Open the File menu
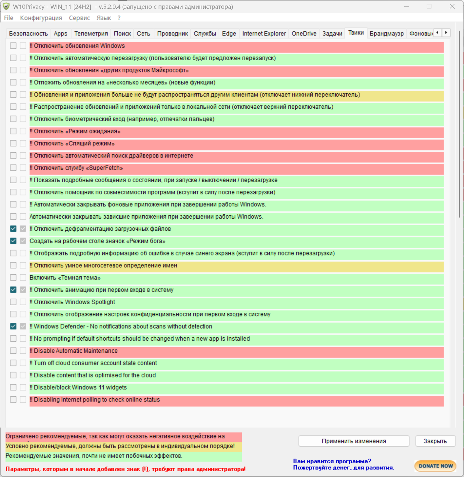 9,18
